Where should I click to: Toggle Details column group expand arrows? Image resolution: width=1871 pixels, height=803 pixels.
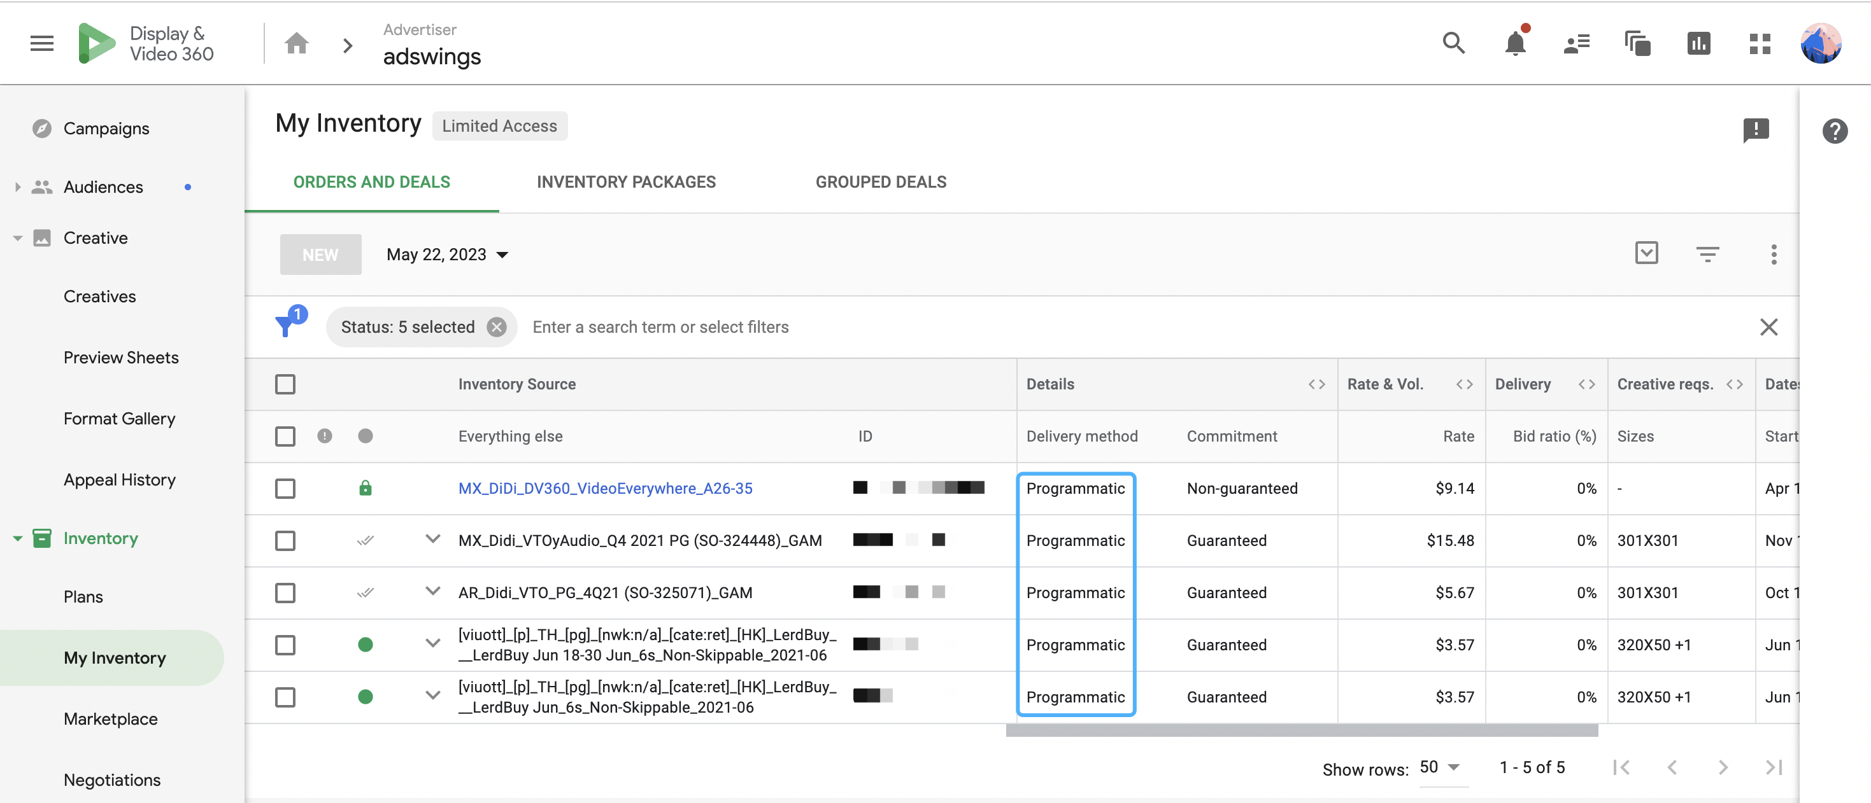(x=1316, y=384)
